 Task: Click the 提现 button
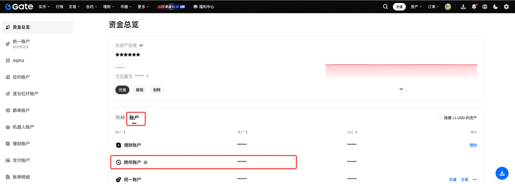tap(139, 90)
